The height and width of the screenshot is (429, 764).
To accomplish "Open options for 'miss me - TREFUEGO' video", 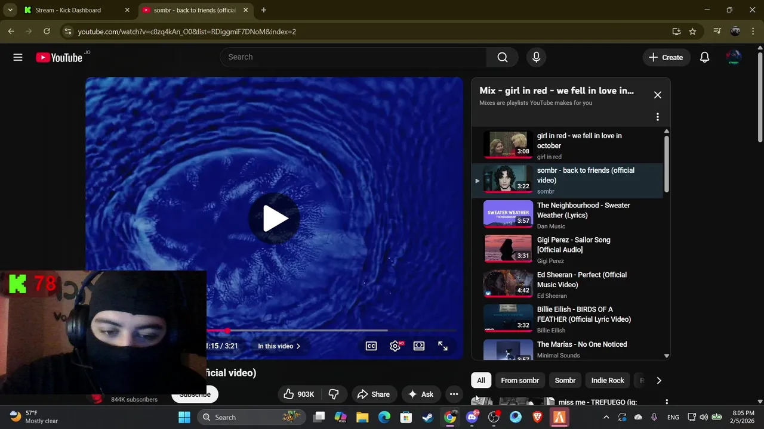I will 667,402.
